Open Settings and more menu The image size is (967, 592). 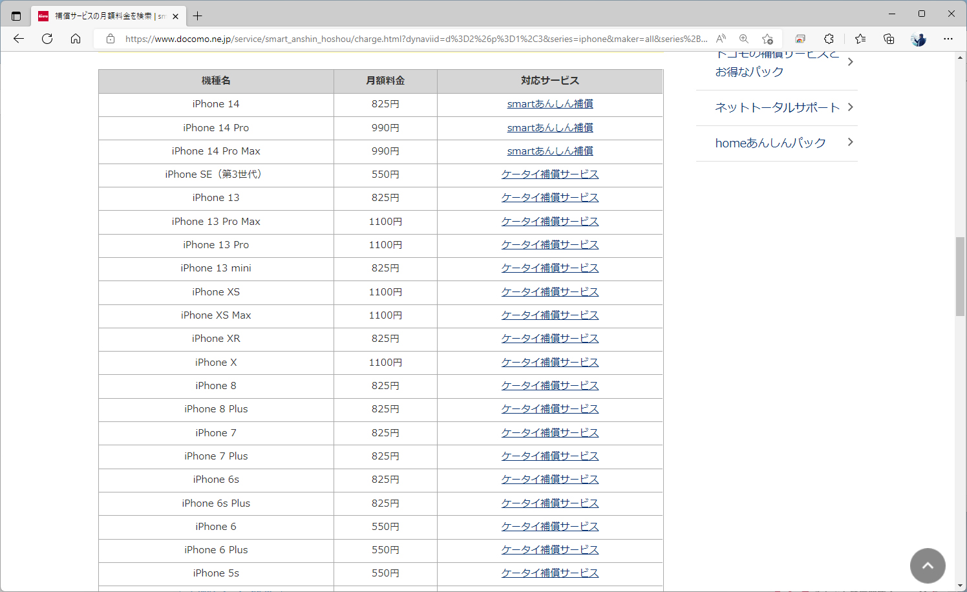(948, 39)
